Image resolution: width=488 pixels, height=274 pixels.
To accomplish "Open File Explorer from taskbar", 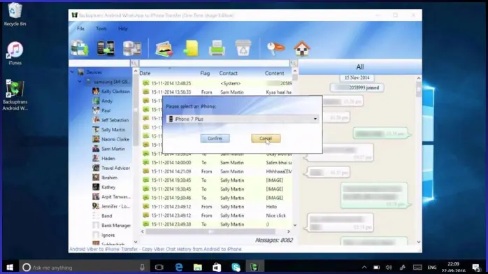I will tap(198, 268).
